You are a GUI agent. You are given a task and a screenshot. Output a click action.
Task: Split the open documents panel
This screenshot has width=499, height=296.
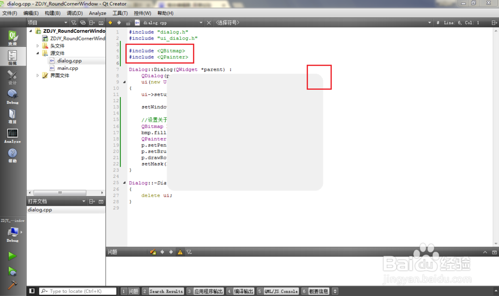tap(92, 201)
